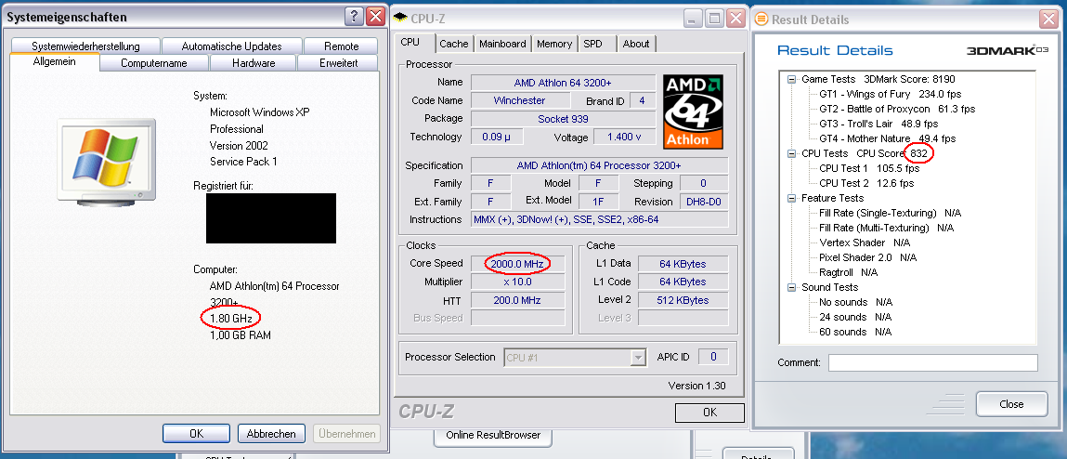This screenshot has width=1067, height=459.
Task: Collapse the CPU Tests tree node
Action: (x=791, y=153)
